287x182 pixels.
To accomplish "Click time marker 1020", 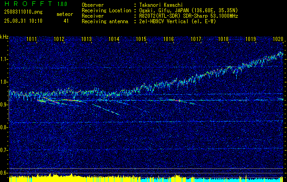I will pyautogui.click(x=278, y=39).
